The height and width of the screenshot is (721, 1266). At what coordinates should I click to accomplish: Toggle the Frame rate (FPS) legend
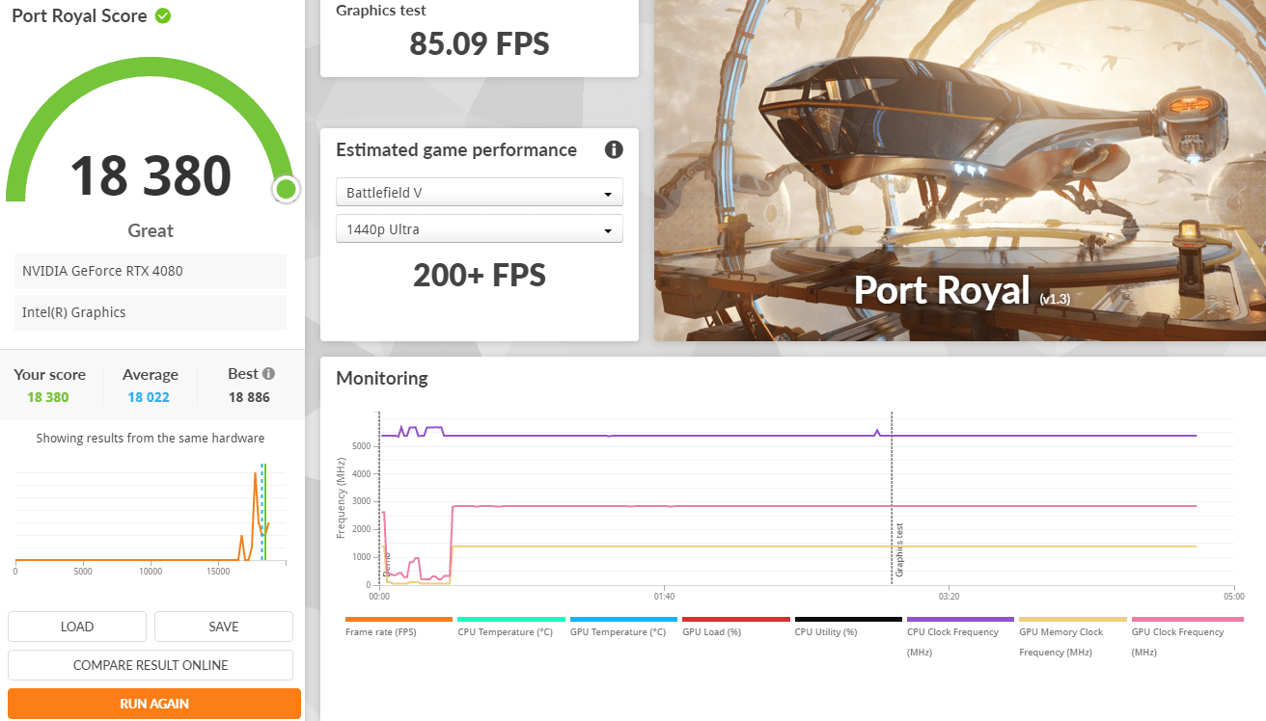tap(399, 628)
